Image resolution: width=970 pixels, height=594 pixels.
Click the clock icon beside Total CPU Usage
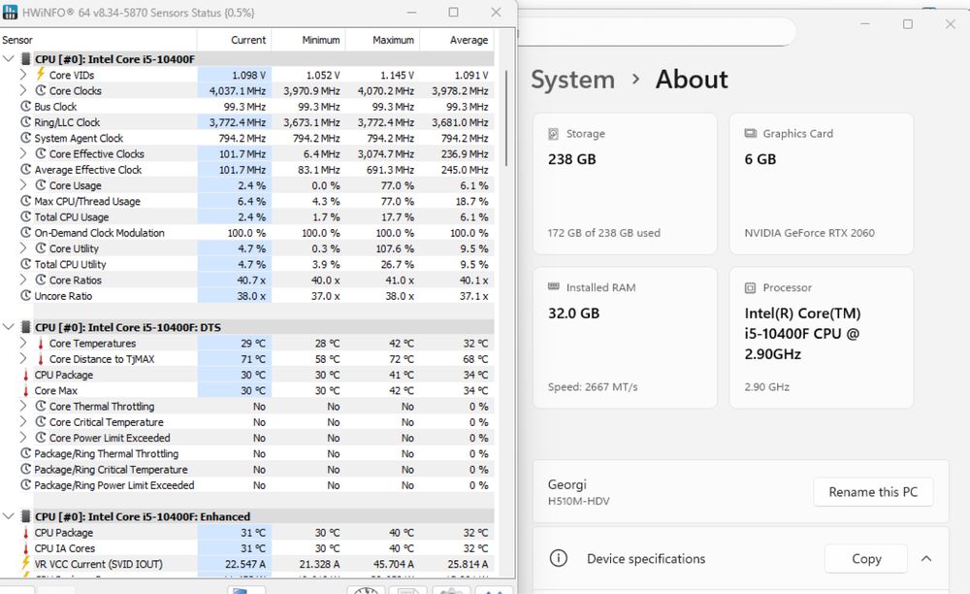tap(25, 216)
